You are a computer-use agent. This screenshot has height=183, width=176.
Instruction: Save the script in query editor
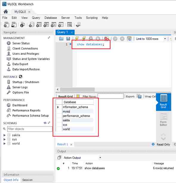point(68,39)
